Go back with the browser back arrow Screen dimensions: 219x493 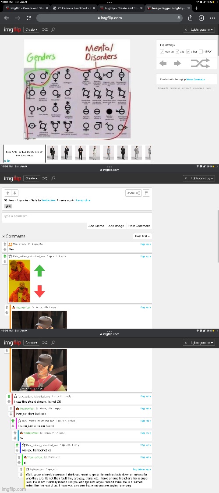(x=6, y=18)
